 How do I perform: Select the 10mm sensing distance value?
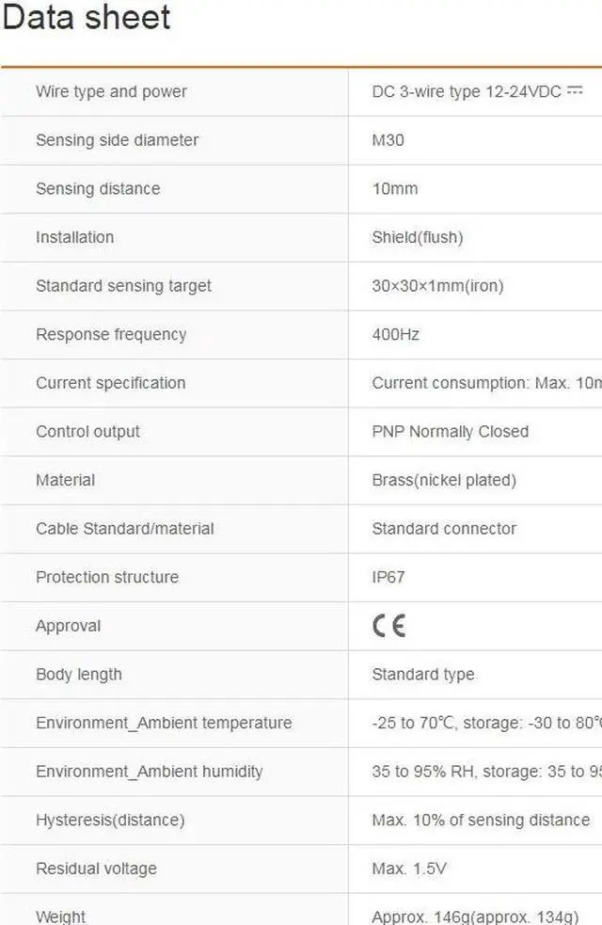395,188
